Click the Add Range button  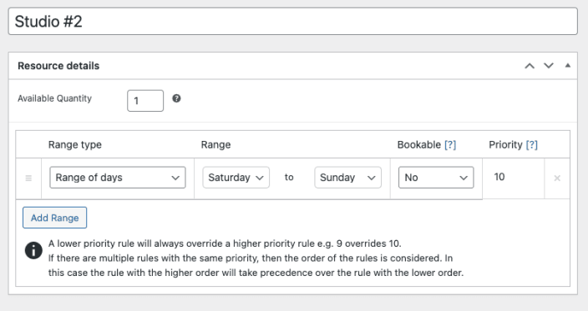(x=55, y=218)
